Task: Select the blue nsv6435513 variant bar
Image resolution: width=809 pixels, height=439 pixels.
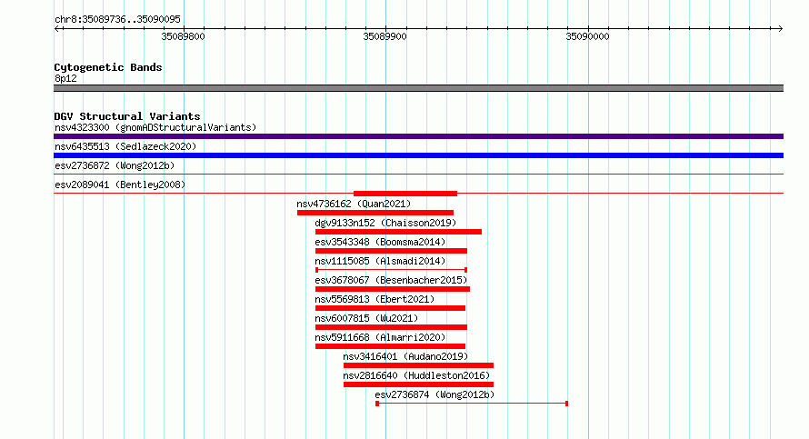Action: [418, 155]
